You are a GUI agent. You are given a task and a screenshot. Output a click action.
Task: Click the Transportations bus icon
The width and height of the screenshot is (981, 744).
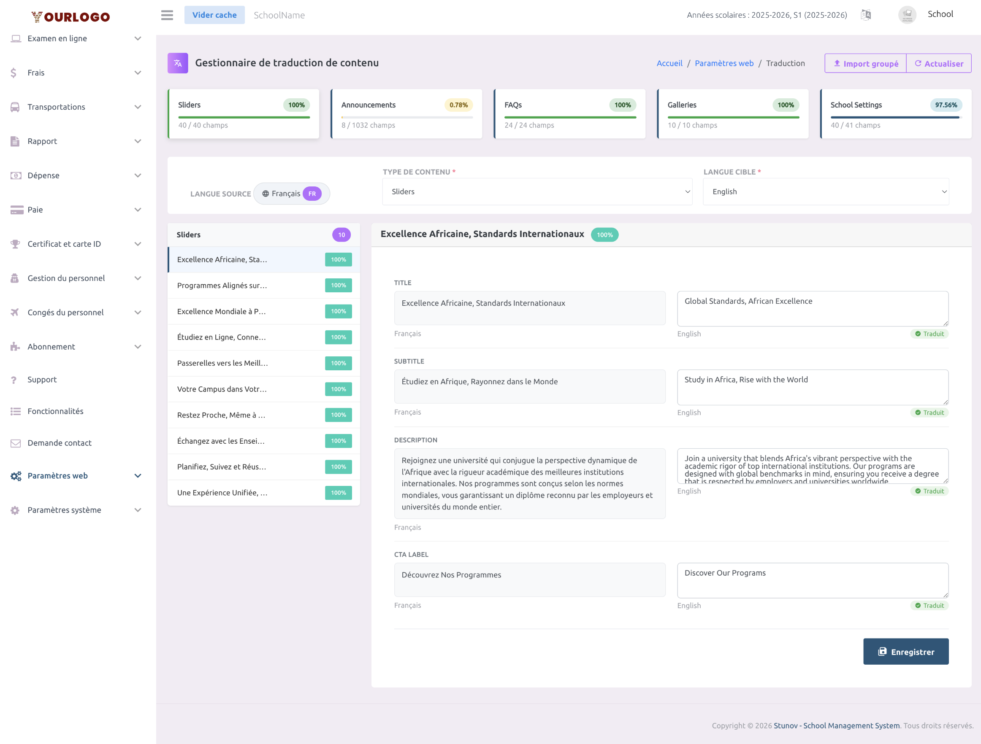point(15,107)
